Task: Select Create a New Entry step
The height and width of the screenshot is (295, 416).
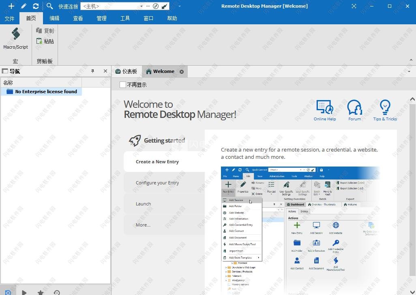Action: [x=164, y=162]
